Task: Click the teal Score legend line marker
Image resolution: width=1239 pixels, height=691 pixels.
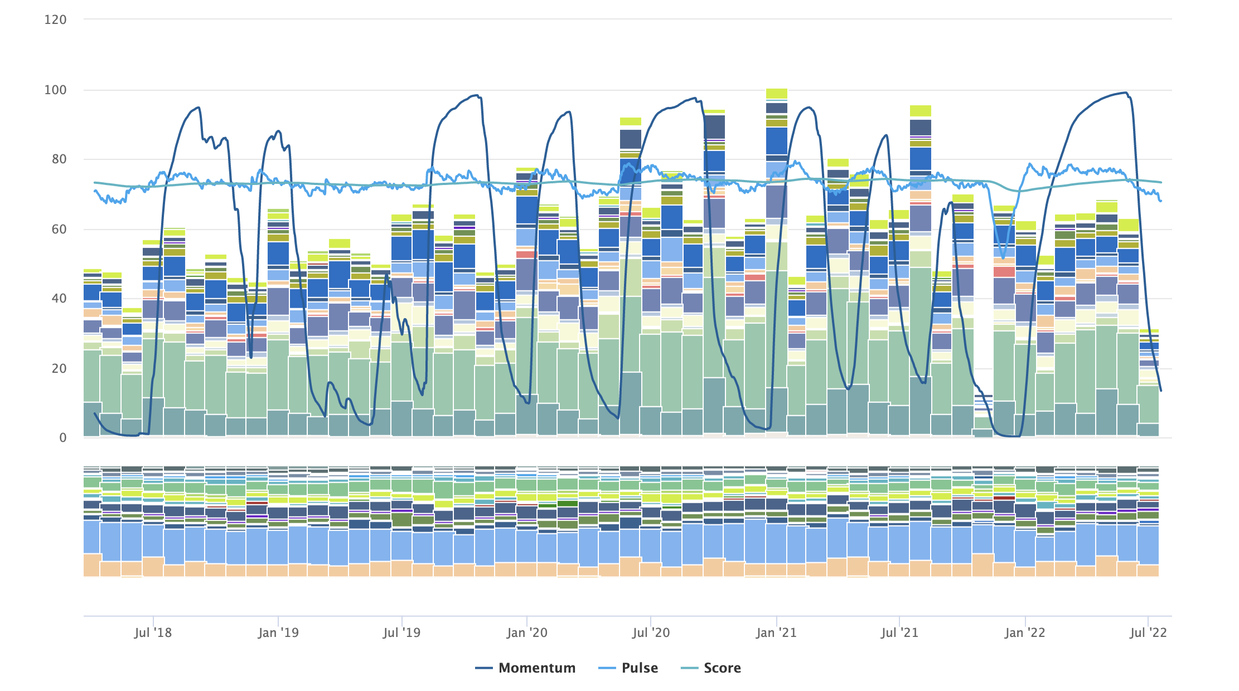Action: (x=690, y=668)
